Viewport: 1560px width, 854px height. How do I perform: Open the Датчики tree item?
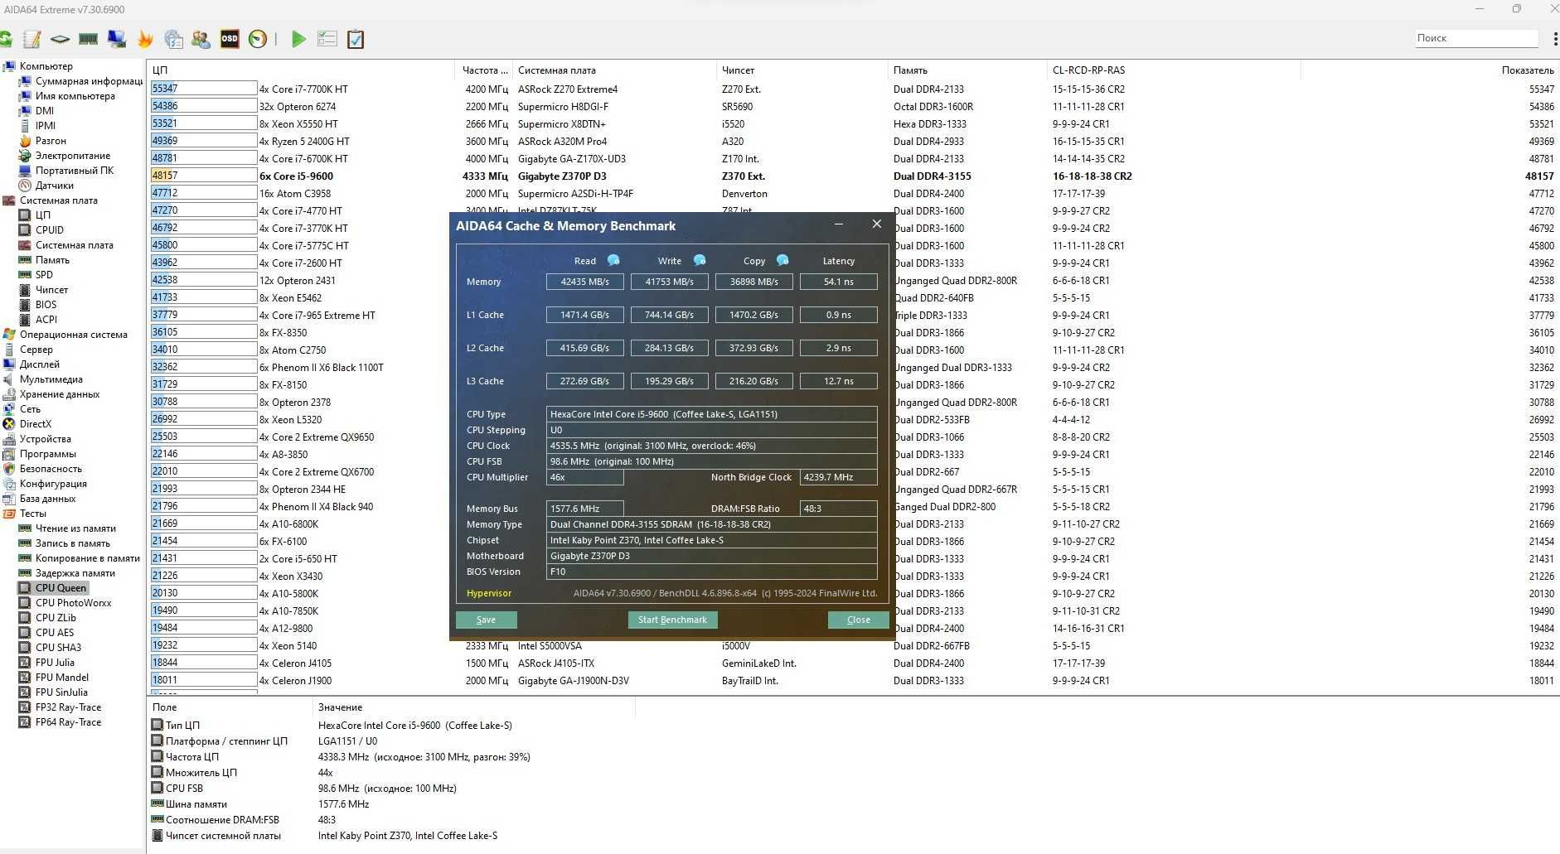coord(54,186)
